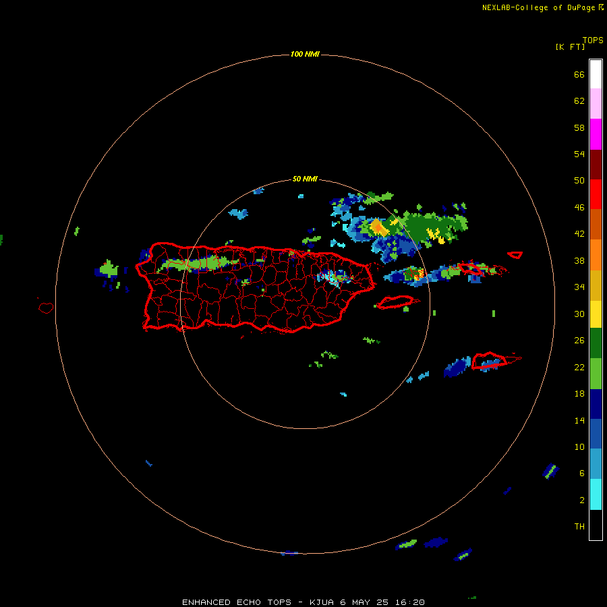Image resolution: width=607 pixels, height=607 pixels.
Task: Click the legend value 34
Action: (x=579, y=287)
